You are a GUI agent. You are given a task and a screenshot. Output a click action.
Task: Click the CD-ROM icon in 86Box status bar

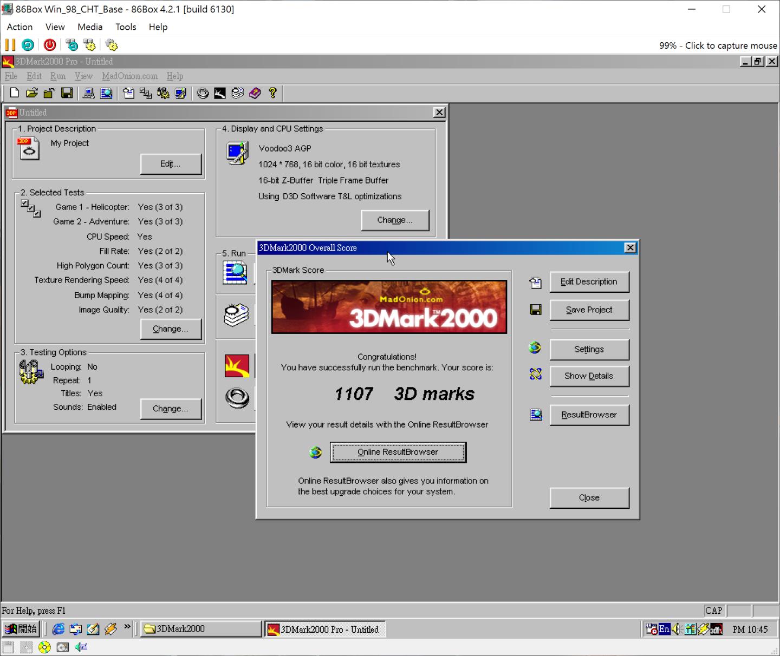coord(44,647)
